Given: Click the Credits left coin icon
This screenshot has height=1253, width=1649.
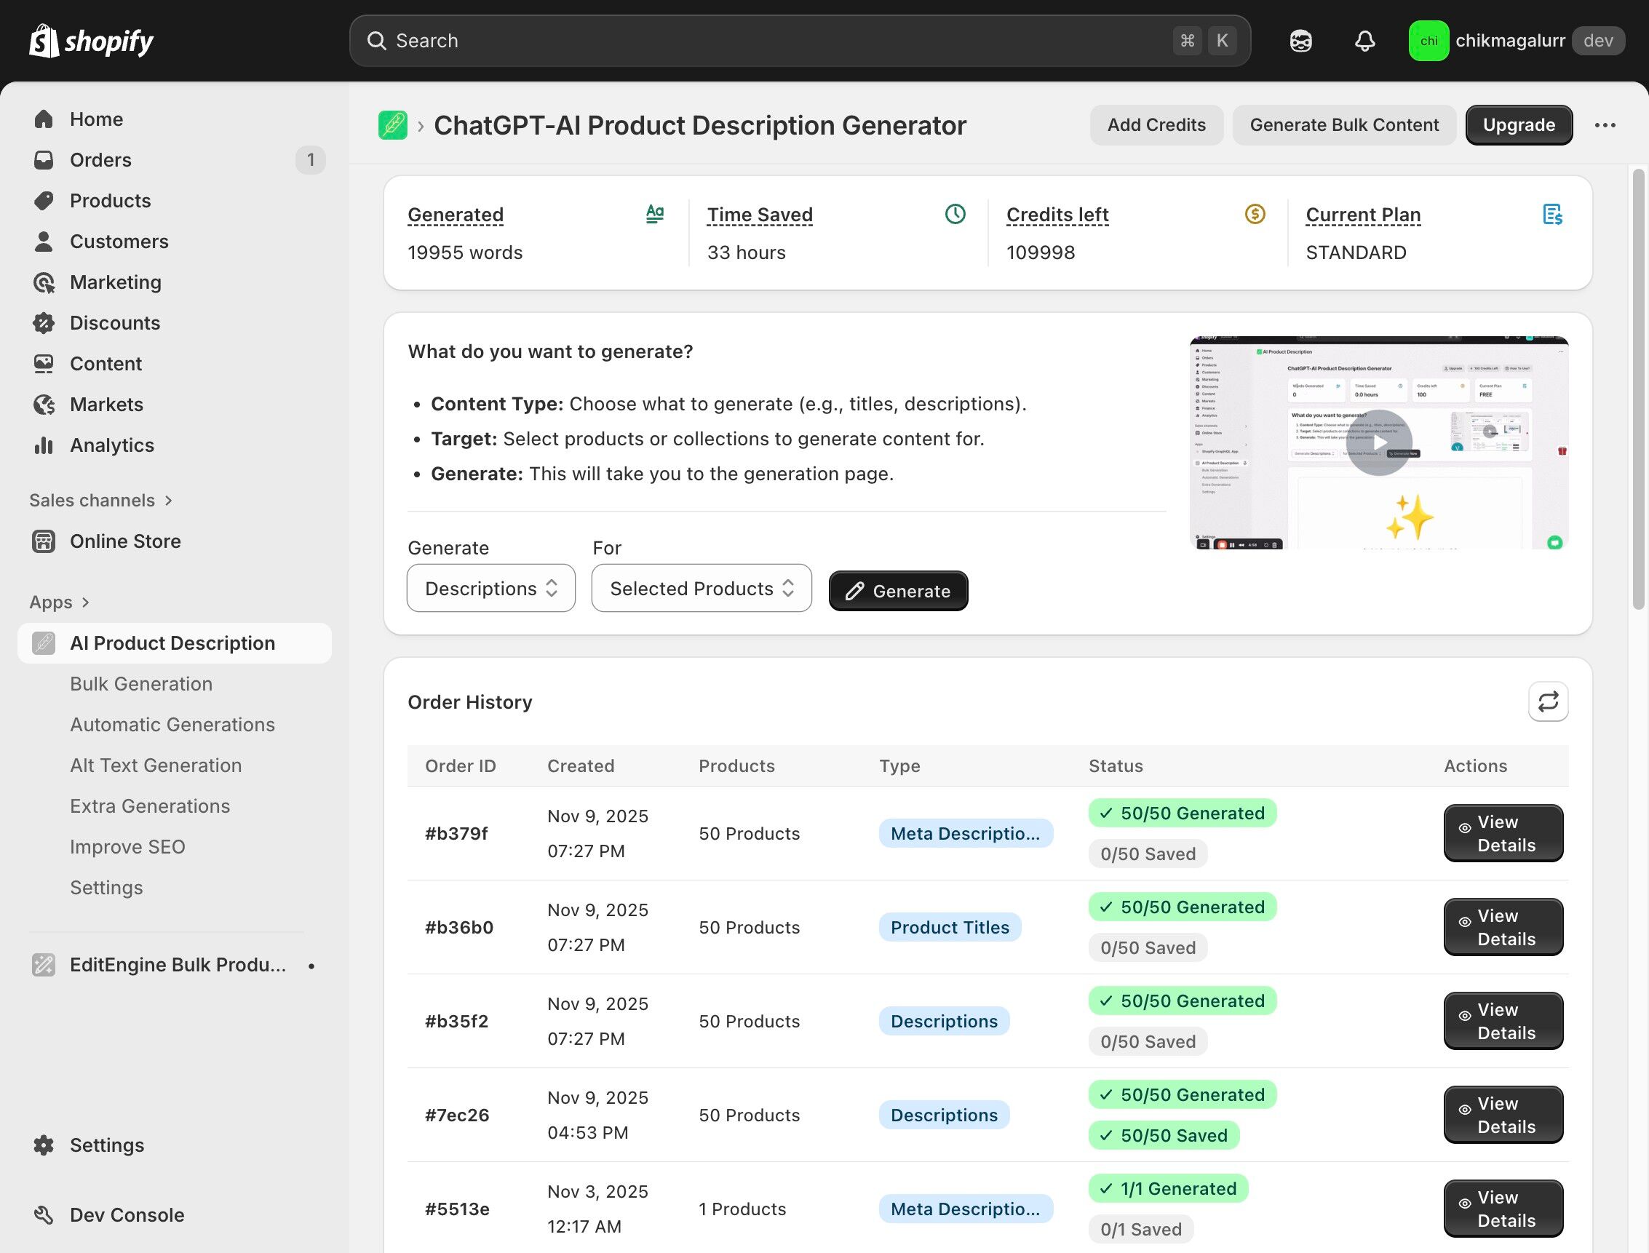Looking at the screenshot, I should click(1255, 215).
